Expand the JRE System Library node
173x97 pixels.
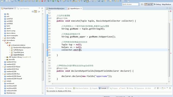pos(5,57)
